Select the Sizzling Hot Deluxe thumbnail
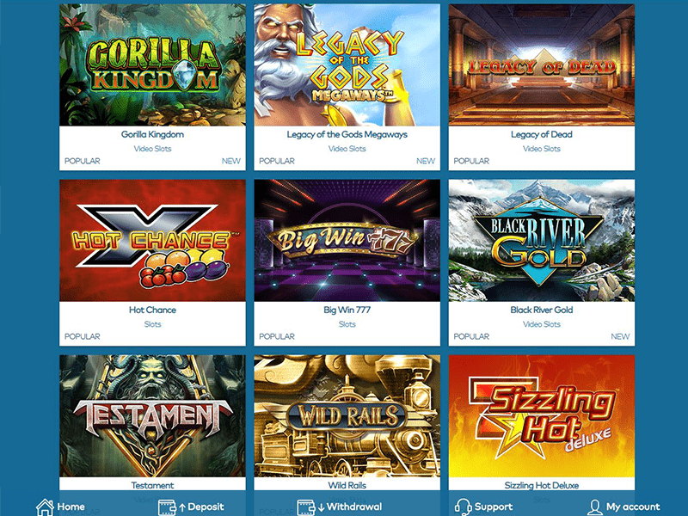The height and width of the screenshot is (516, 688). pyautogui.click(x=542, y=416)
